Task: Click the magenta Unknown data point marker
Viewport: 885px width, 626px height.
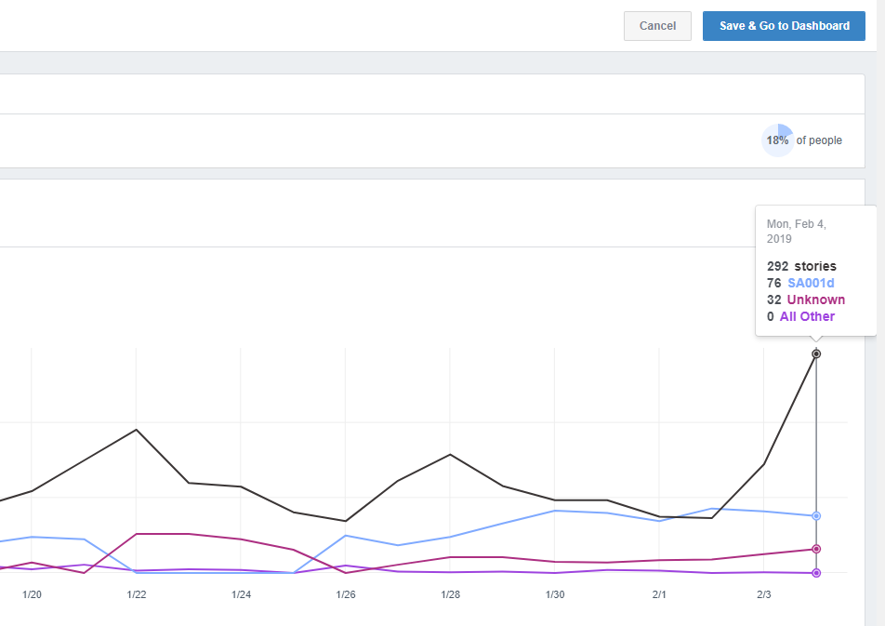Action: (816, 549)
